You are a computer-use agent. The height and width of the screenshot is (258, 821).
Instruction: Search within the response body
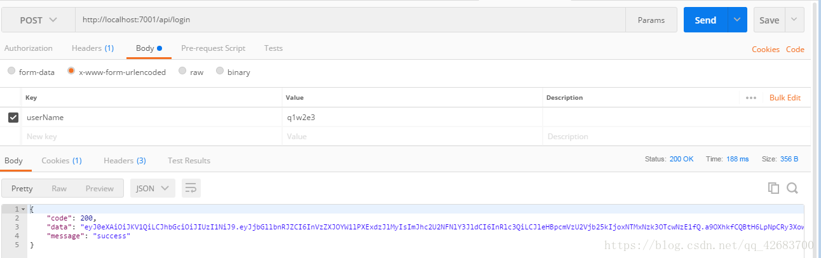coord(792,187)
